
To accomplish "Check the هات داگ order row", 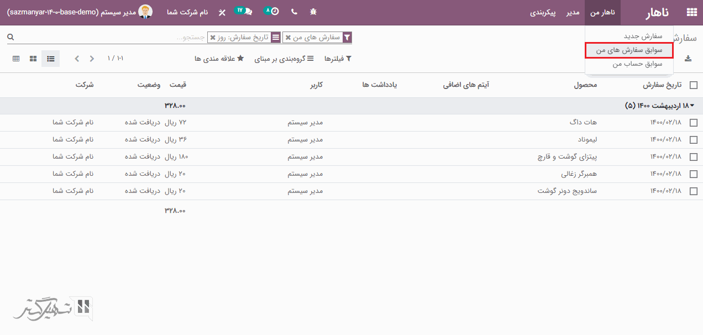I will [x=693, y=123].
